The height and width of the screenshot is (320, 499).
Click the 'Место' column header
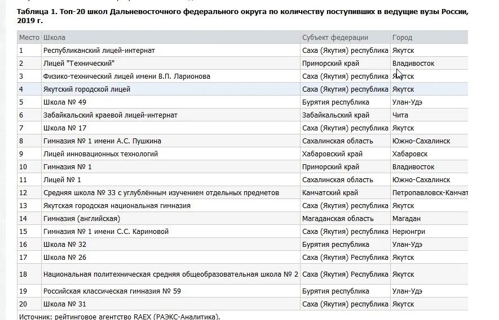pos(29,38)
